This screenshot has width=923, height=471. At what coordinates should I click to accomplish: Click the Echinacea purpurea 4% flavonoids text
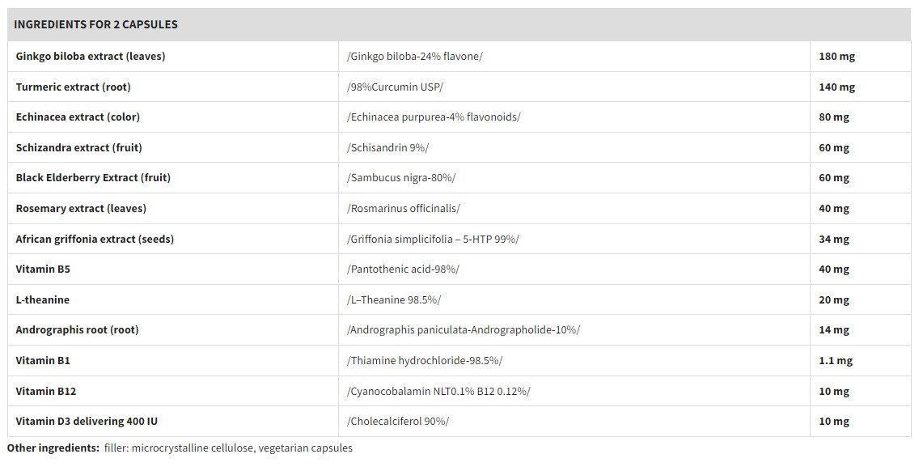pyautogui.click(x=433, y=117)
